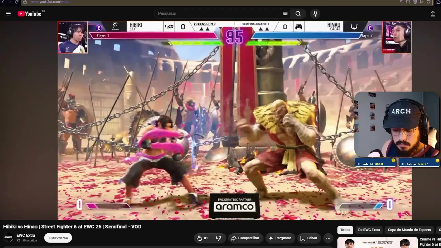Click the heart icon in browser toolbar
The width and height of the screenshot is (441, 248).
point(429,2)
